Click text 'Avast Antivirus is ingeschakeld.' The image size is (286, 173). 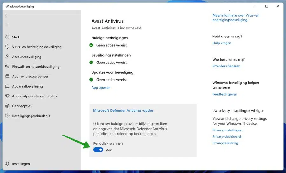tap(117, 28)
